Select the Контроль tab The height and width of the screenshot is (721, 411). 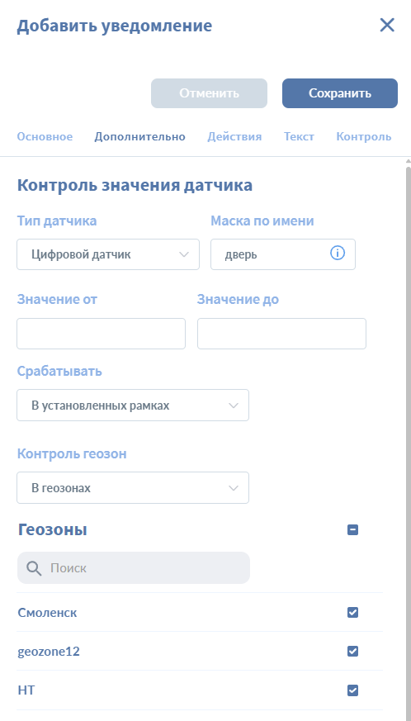pyautogui.click(x=364, y=136)
